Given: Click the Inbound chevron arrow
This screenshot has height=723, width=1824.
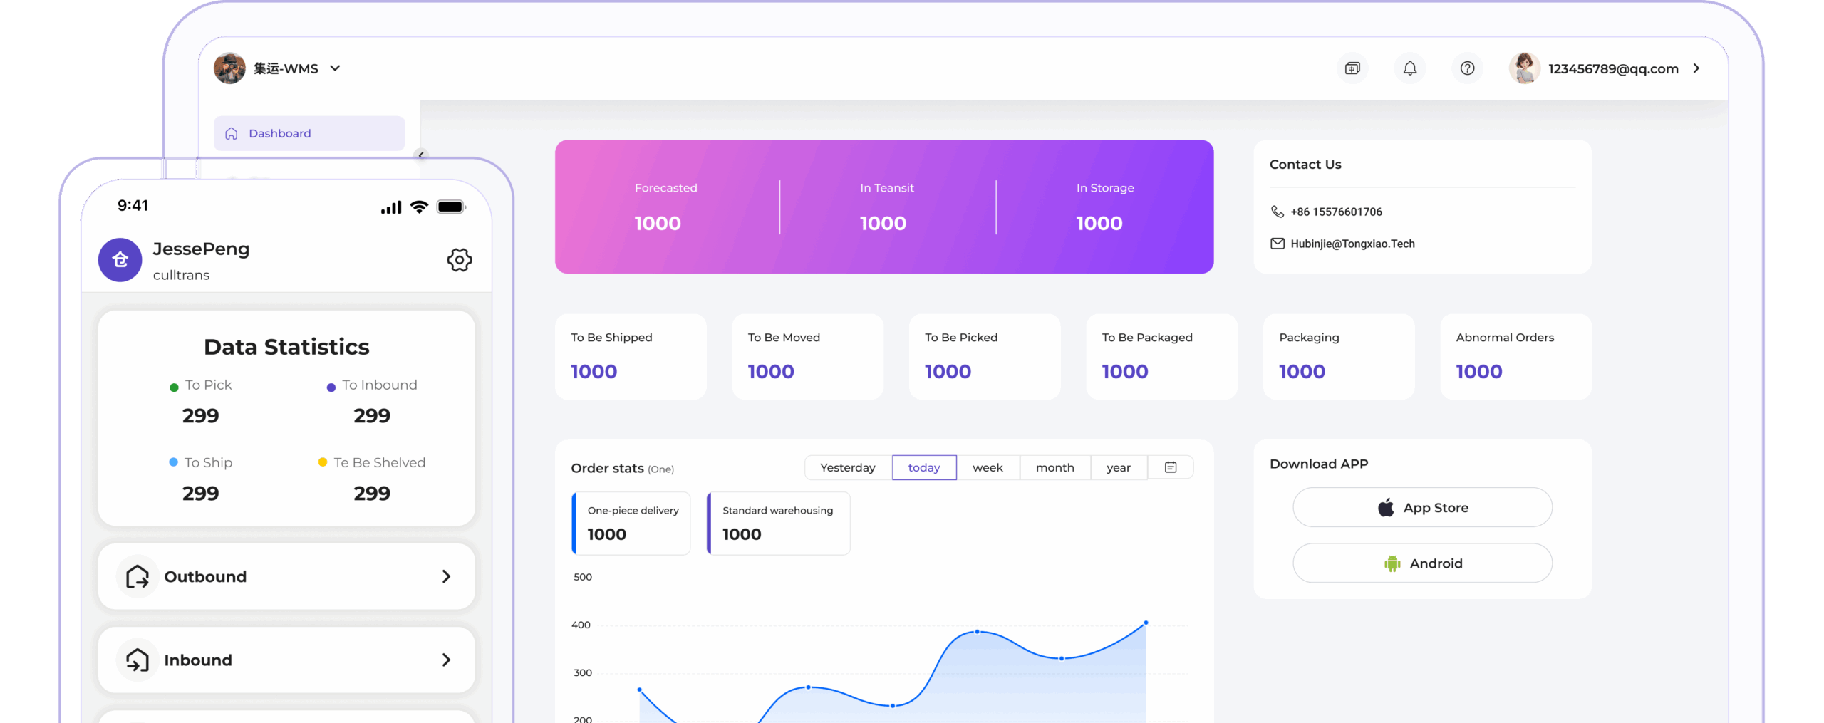Looking at the screenshot, I should 446,660.
